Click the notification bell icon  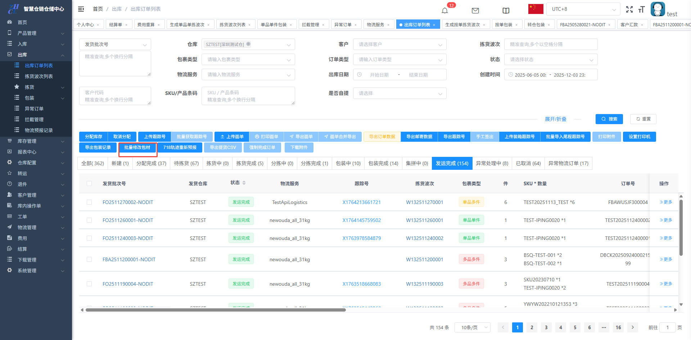click(445, 10)
